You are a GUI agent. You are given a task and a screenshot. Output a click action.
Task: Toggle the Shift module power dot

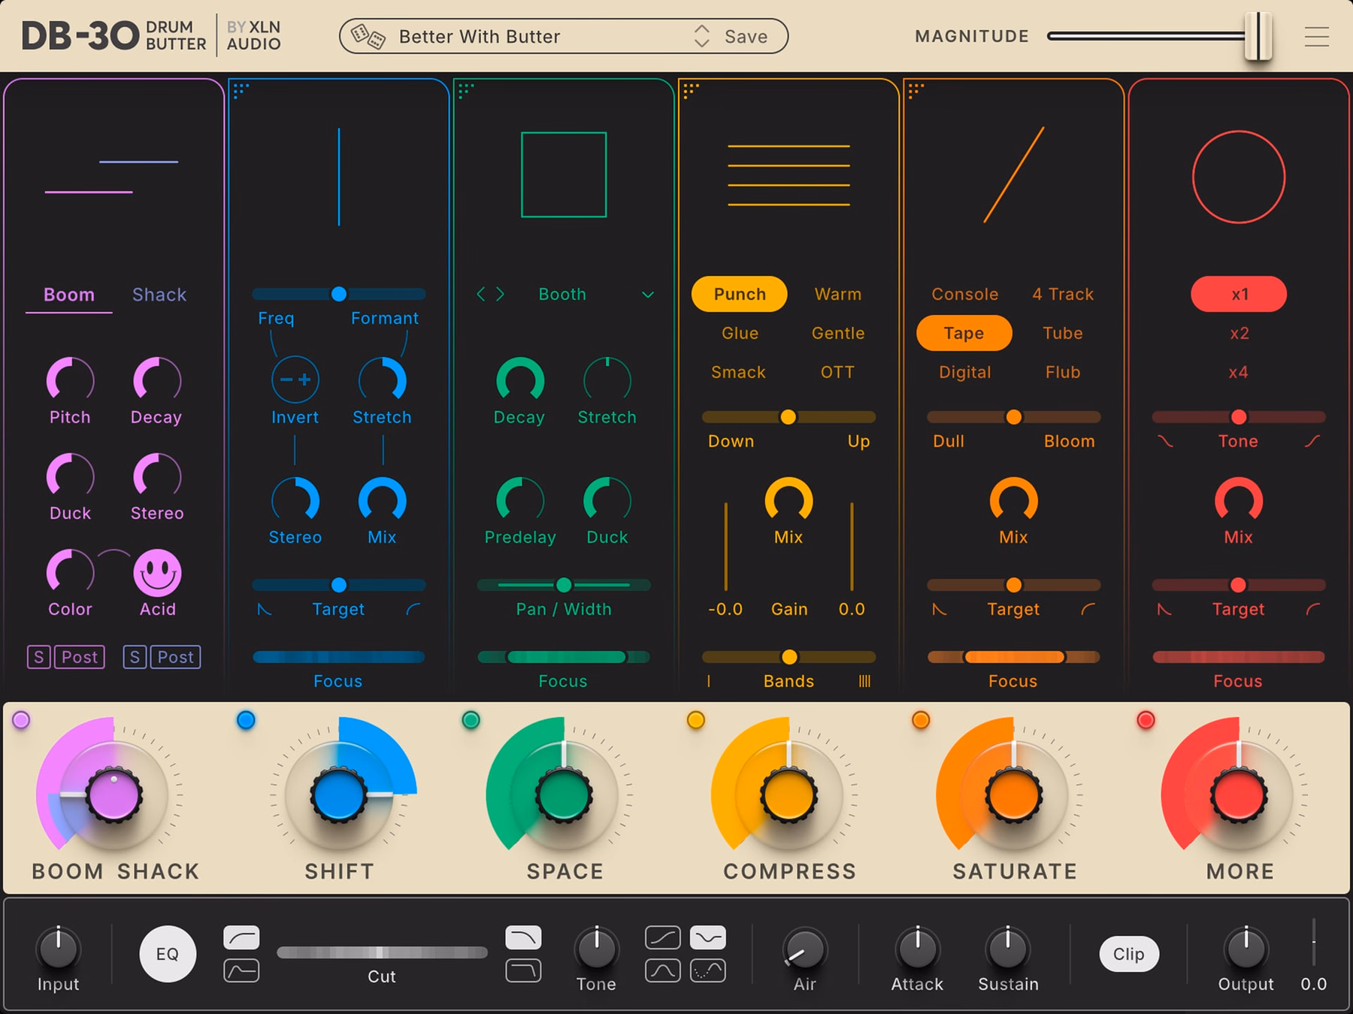(x=246, y=720)
